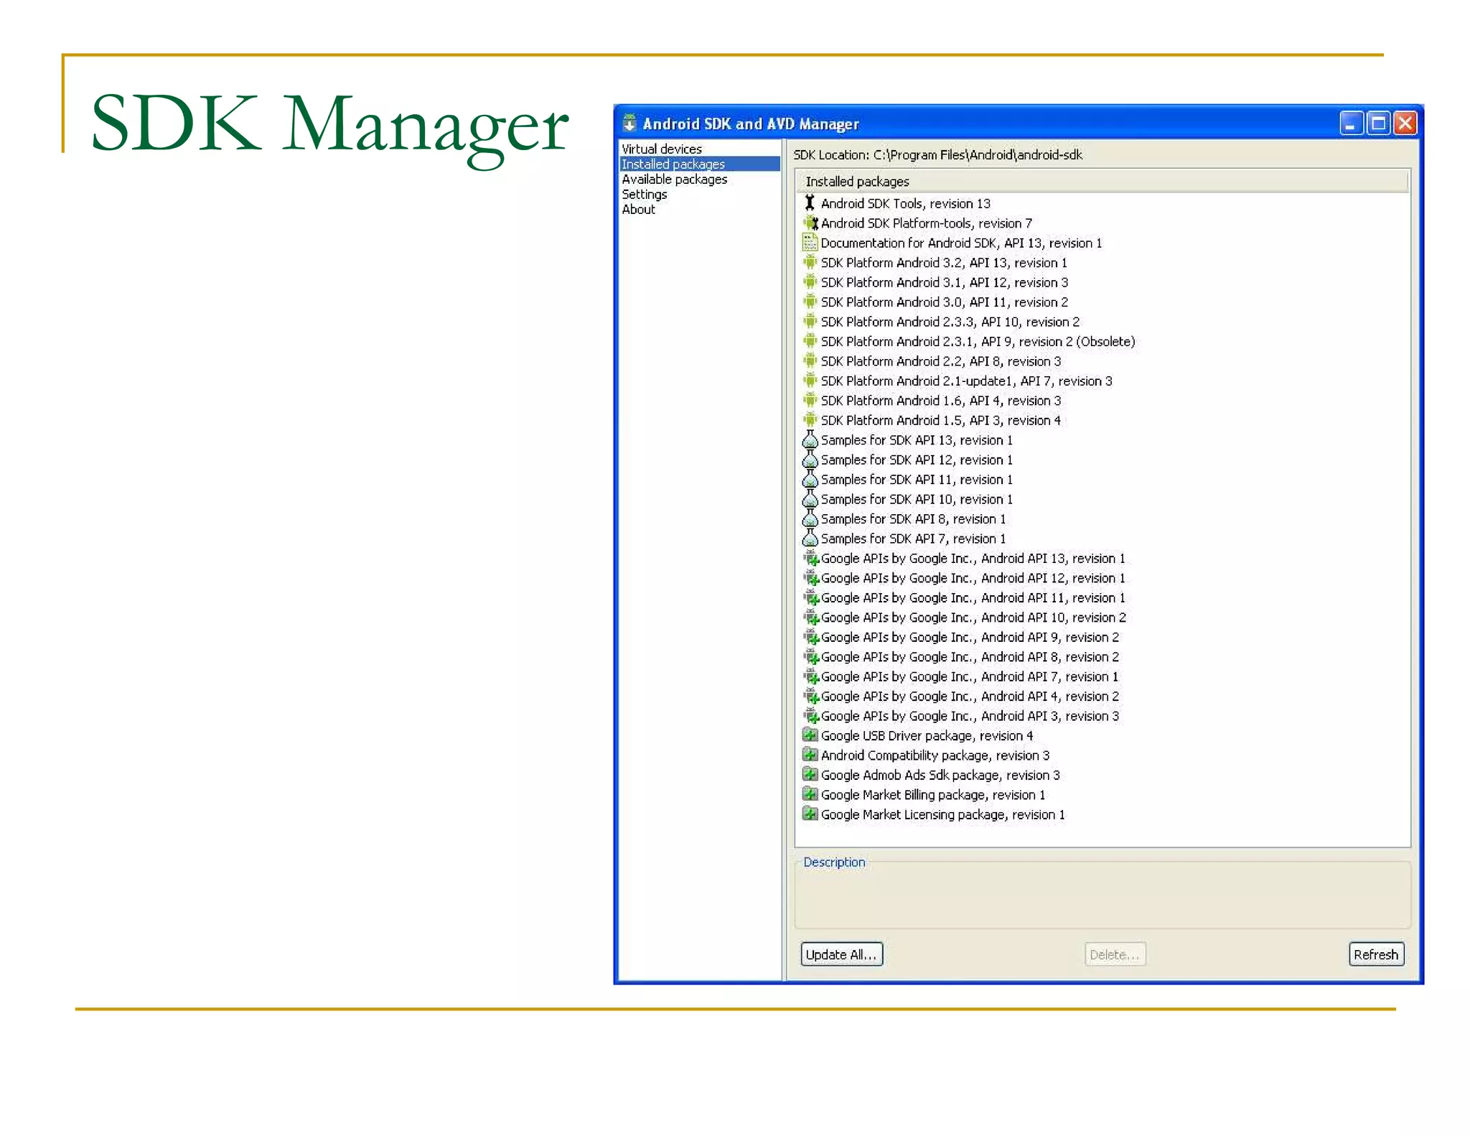
Task: Click the flask icon for Samples API 12
Action: pos(810,460)
